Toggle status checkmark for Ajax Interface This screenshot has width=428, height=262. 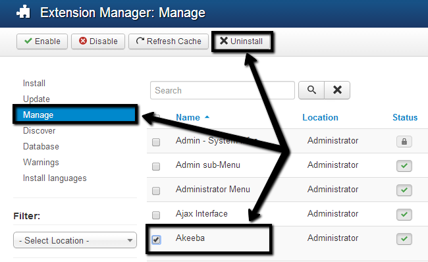pyautogui.click(x=404, y=214)
